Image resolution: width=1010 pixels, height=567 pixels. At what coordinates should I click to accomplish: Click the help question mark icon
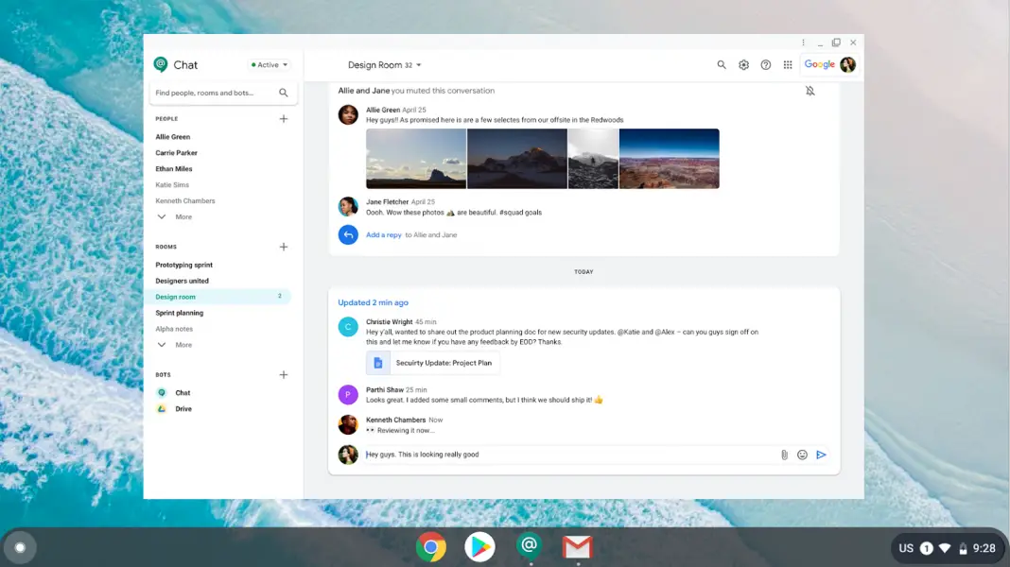[765, 64]
